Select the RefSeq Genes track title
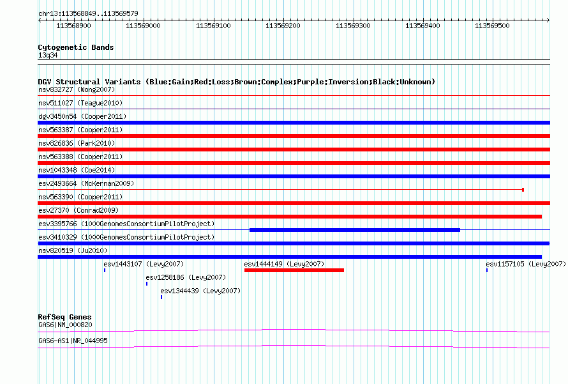568x384 pixels. 64,317
